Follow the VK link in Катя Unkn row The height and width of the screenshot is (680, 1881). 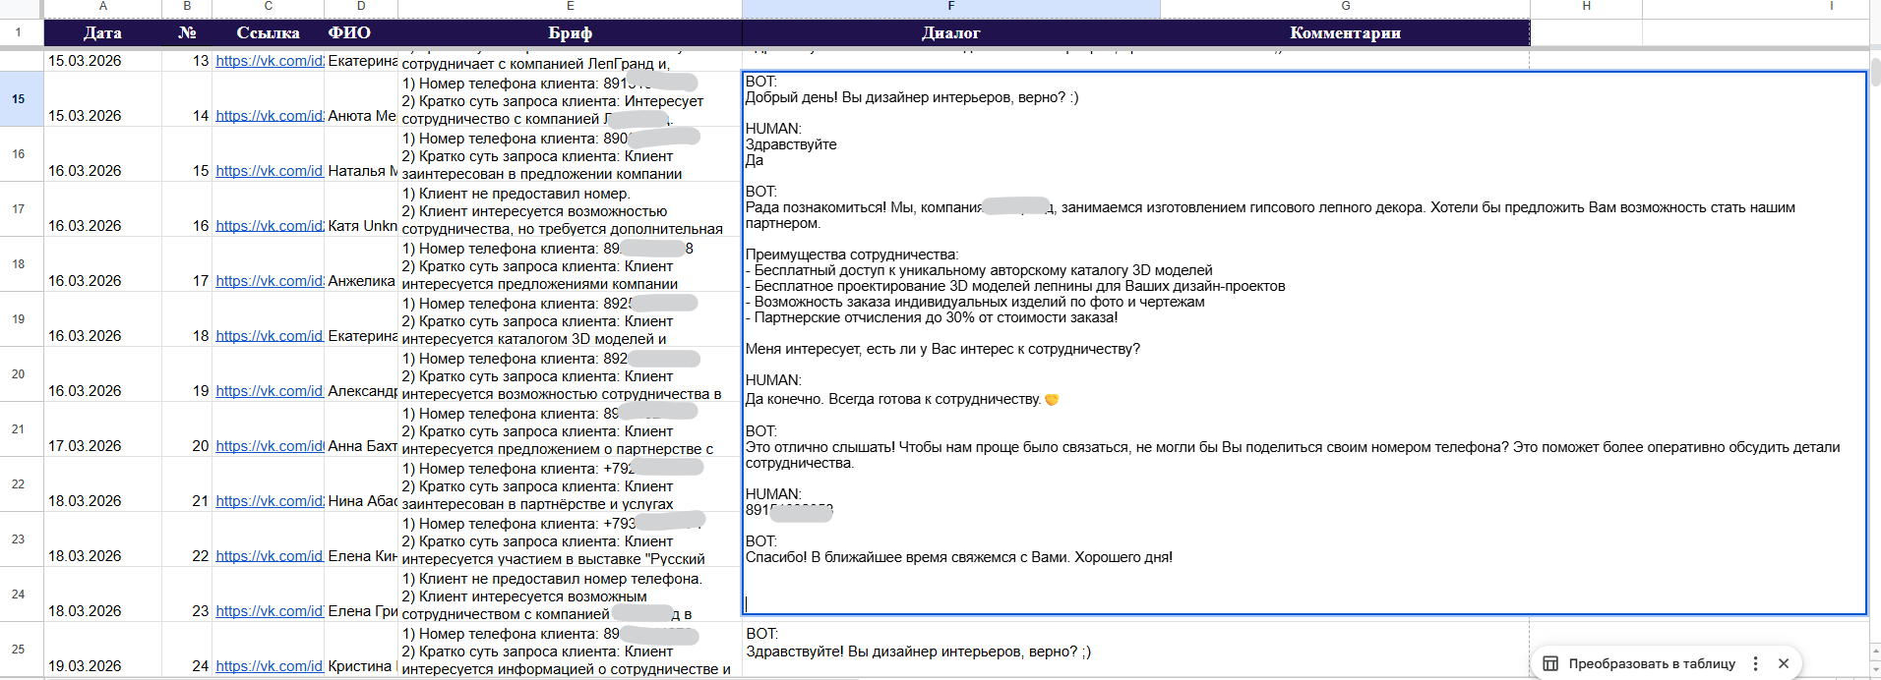pyautogui.click(x=269, y=226)
